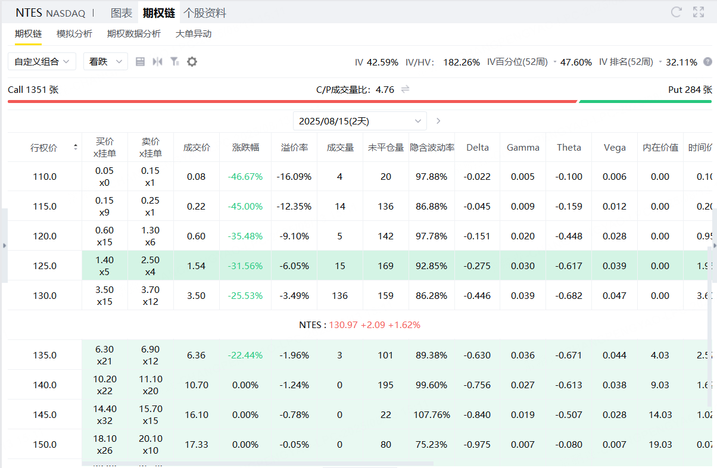
Task: Open option chain settings gear
Action: (192, 61)
